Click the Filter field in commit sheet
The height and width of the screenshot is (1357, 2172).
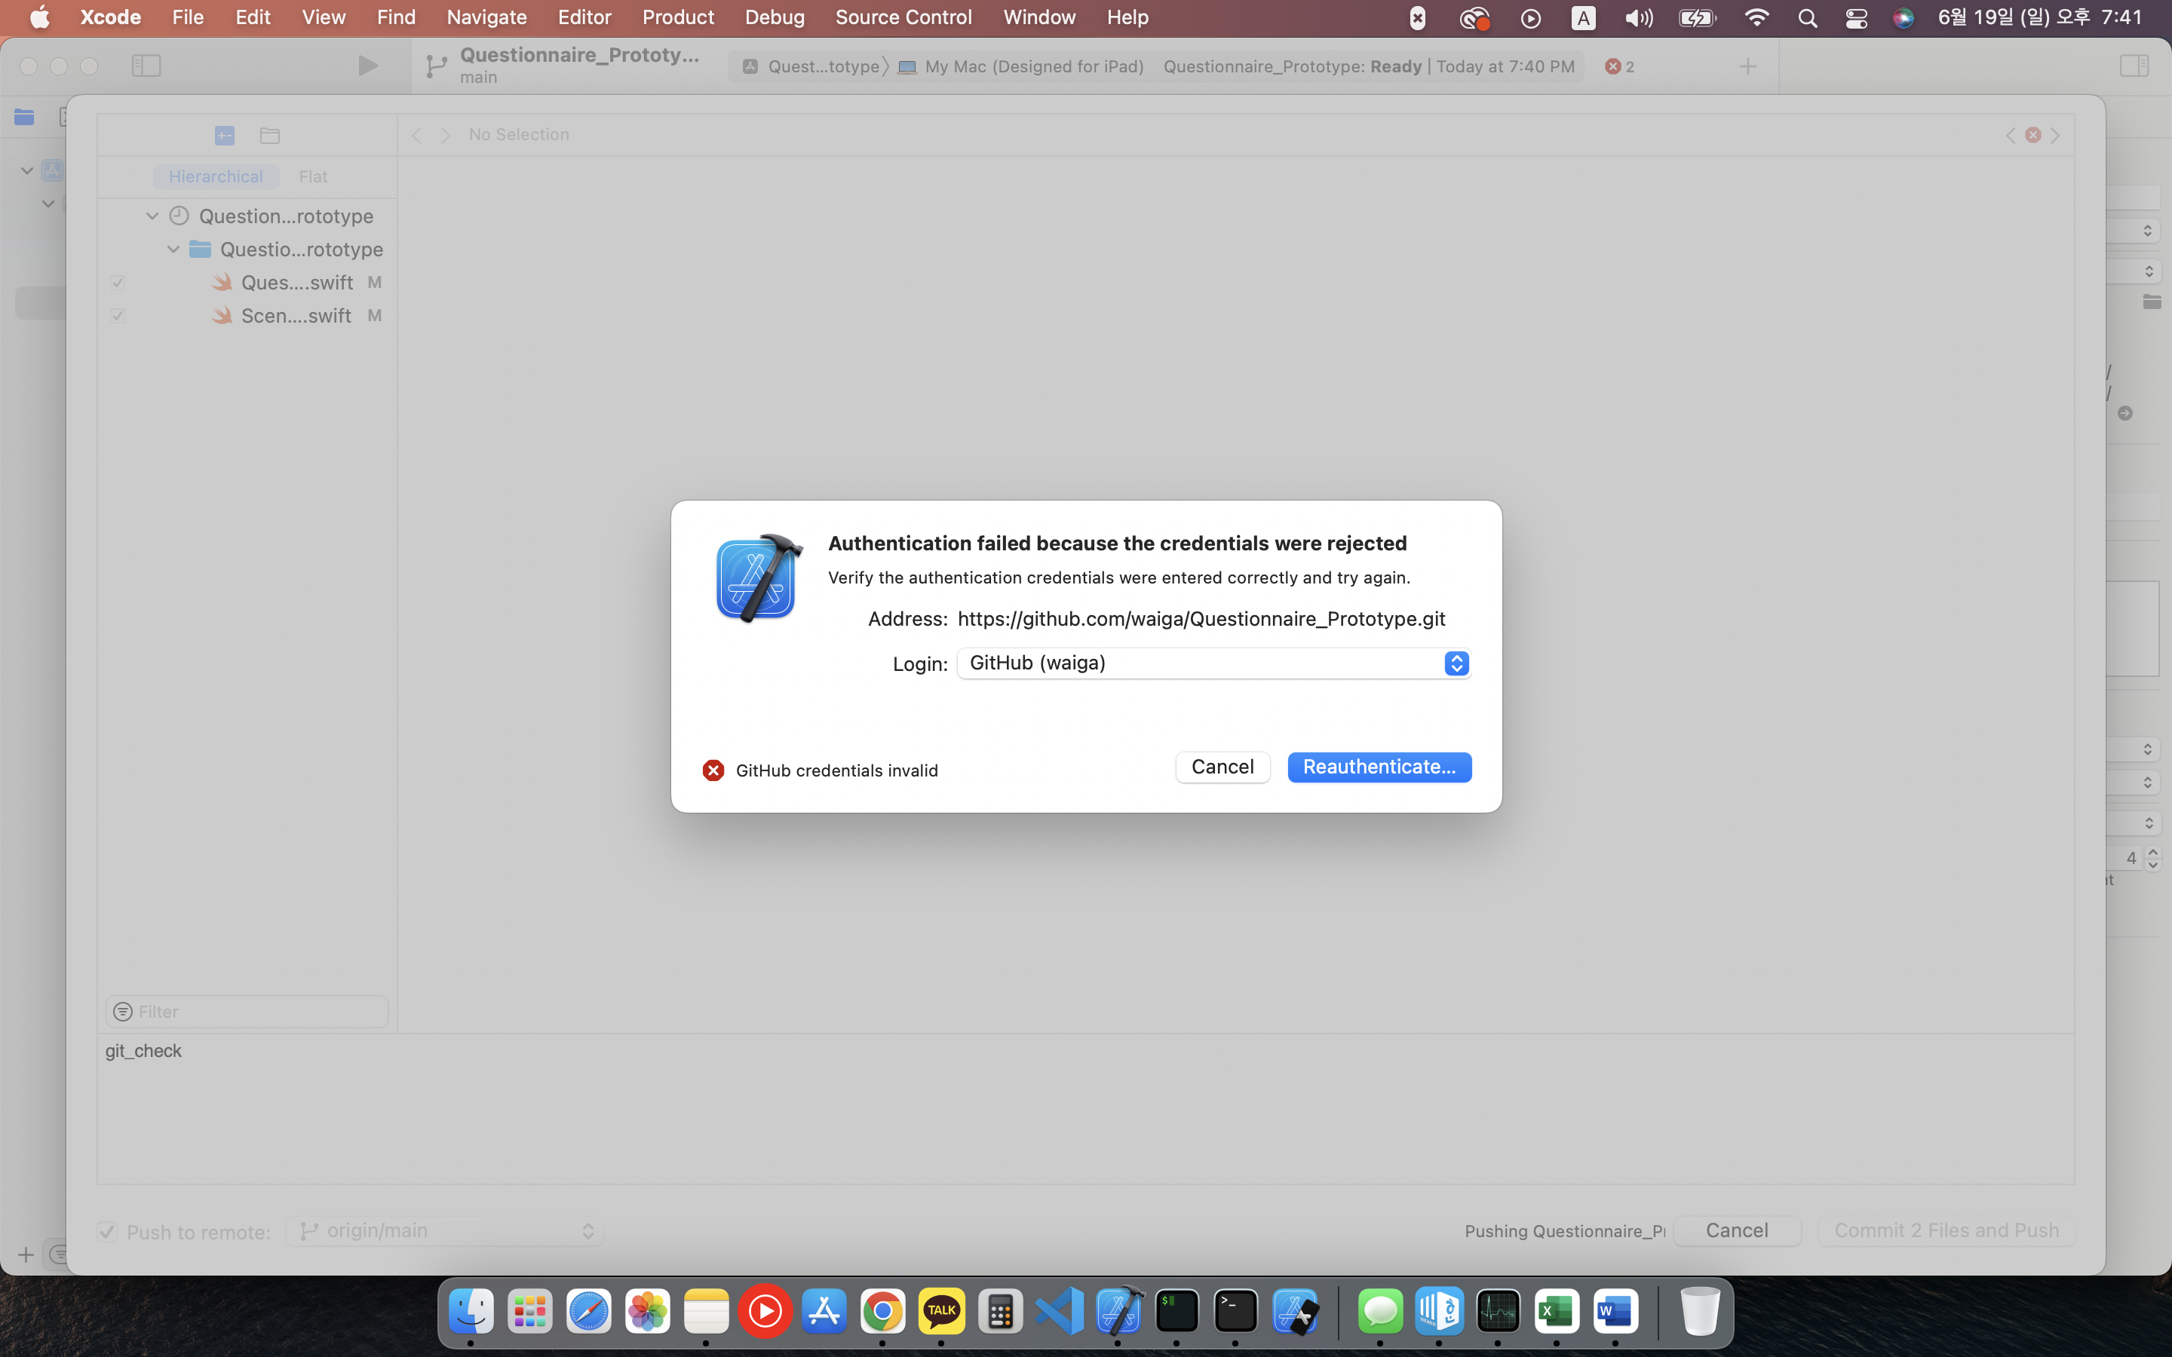(x=247, y=1012)
